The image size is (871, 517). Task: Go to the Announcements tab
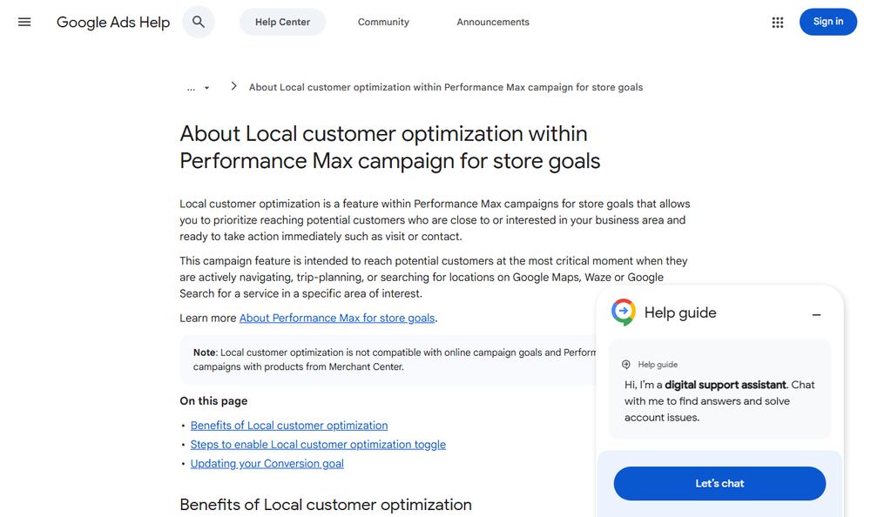[x=493, y=23]
